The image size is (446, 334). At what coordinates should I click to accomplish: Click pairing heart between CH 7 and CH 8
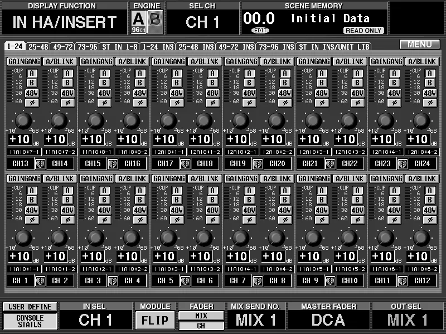click(258, 281)
